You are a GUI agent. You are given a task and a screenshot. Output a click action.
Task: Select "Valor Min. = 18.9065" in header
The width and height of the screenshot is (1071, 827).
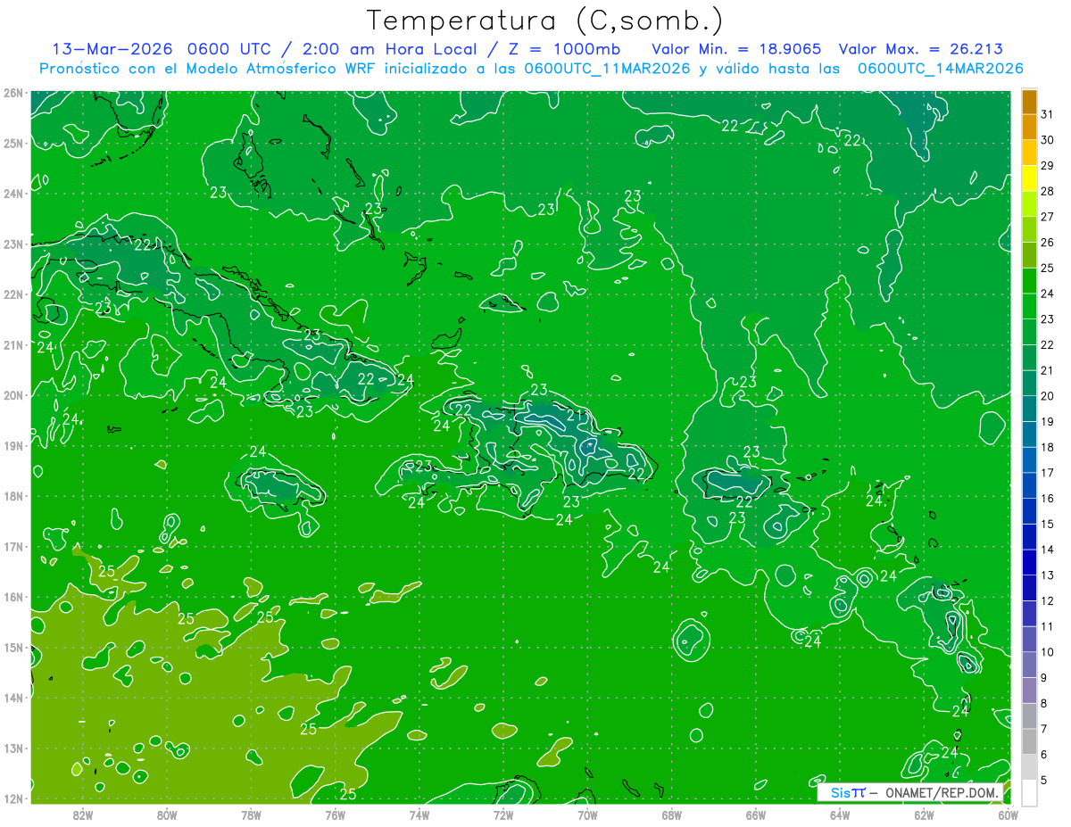(736, 49)
